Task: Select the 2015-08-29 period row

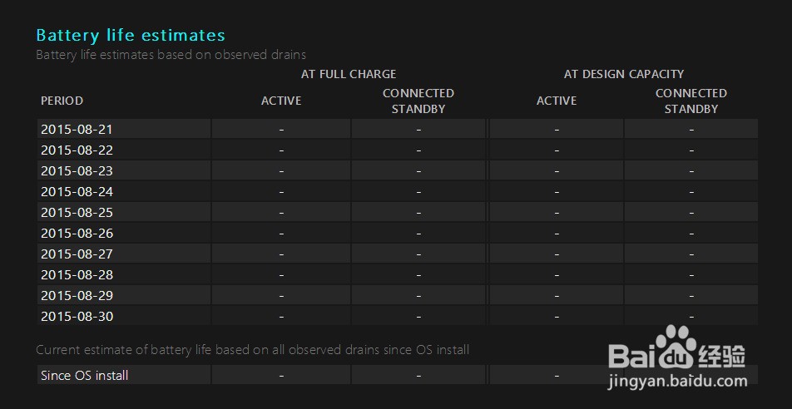Action: (398, 295)
